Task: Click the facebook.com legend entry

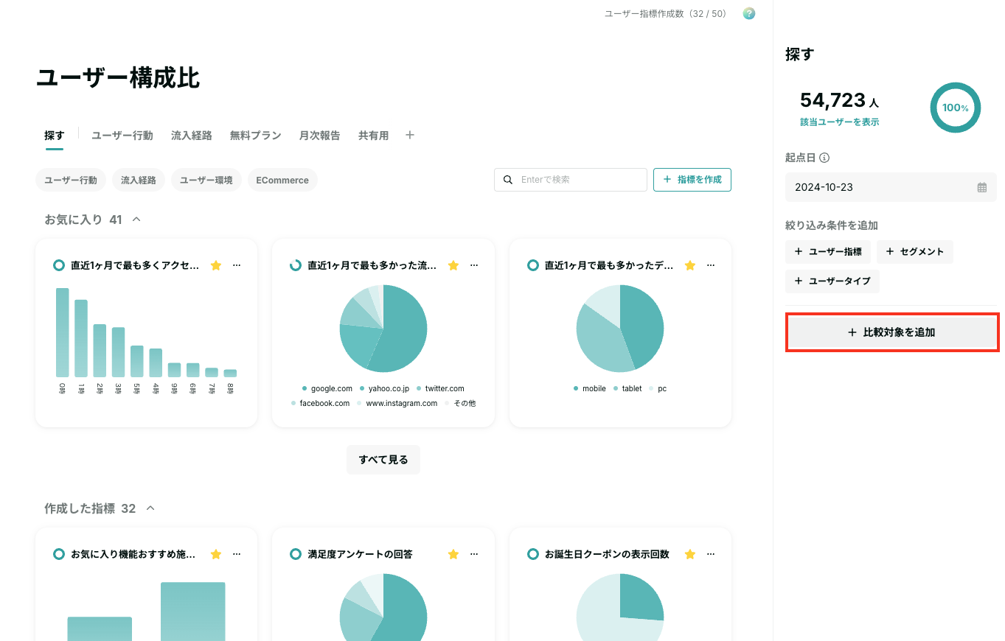Action: [320, 404]
